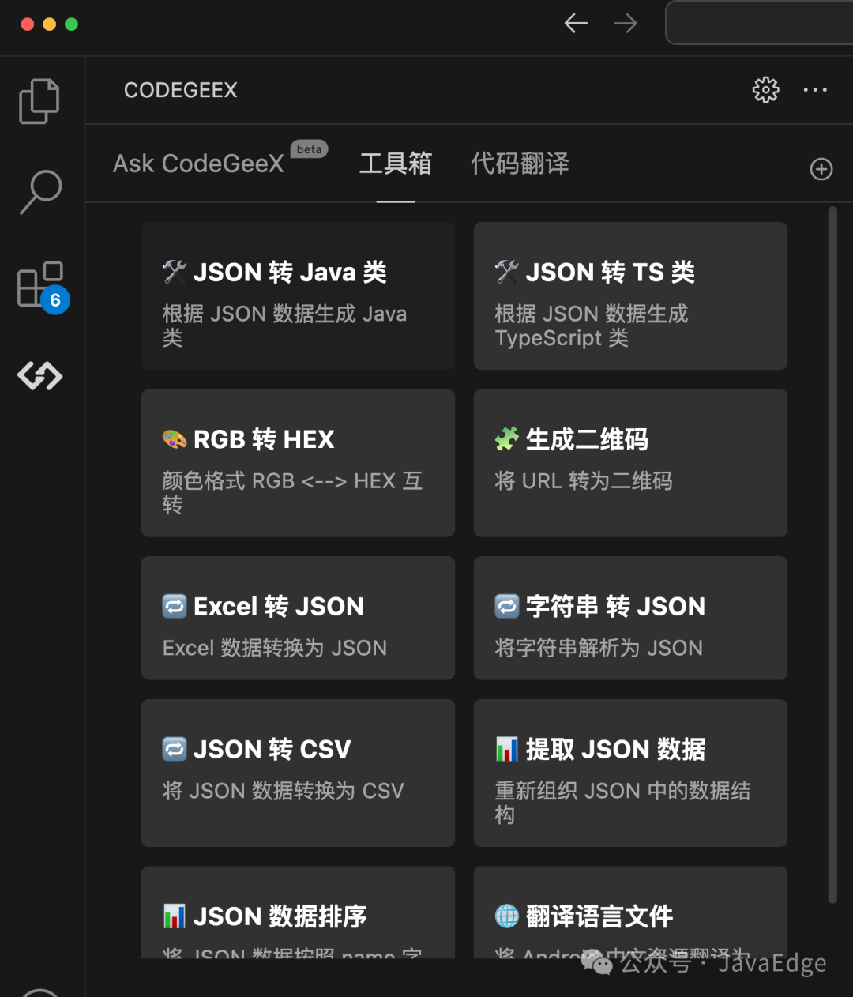Open the add new session plus icon
This screenshot has height=997, width=853.
[821, 169]
